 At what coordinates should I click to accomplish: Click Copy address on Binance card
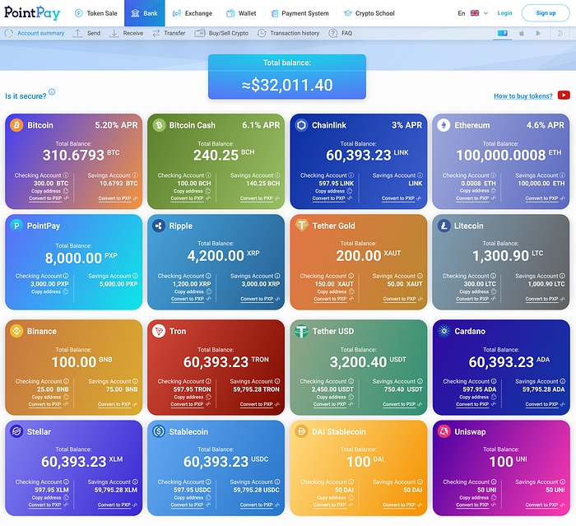click(46, 397)
